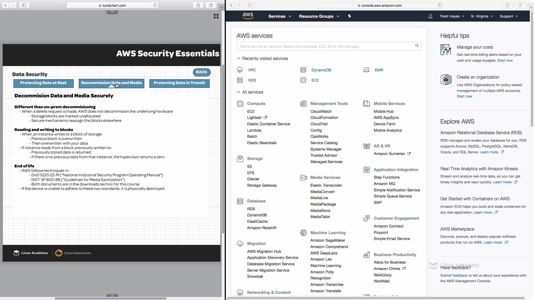Click the DynamoDB icon in recently visited

pos(303,70)
